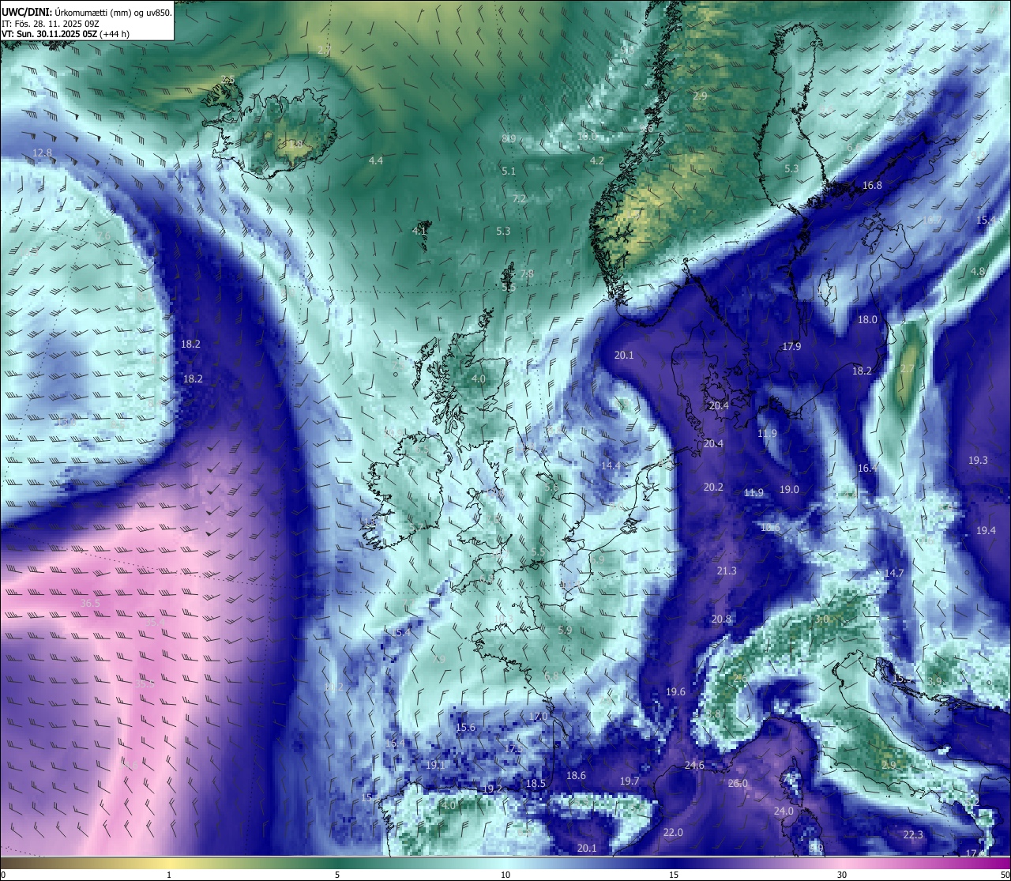Screen dimensions: 1011x881
Task: Click the 'IT: Fös. 28. 11. 2025 09Z' line
Action: pyautogui.click(x=51, y=23)
